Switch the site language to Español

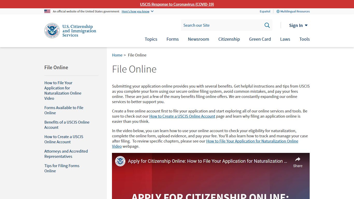(x=265, y=11)
